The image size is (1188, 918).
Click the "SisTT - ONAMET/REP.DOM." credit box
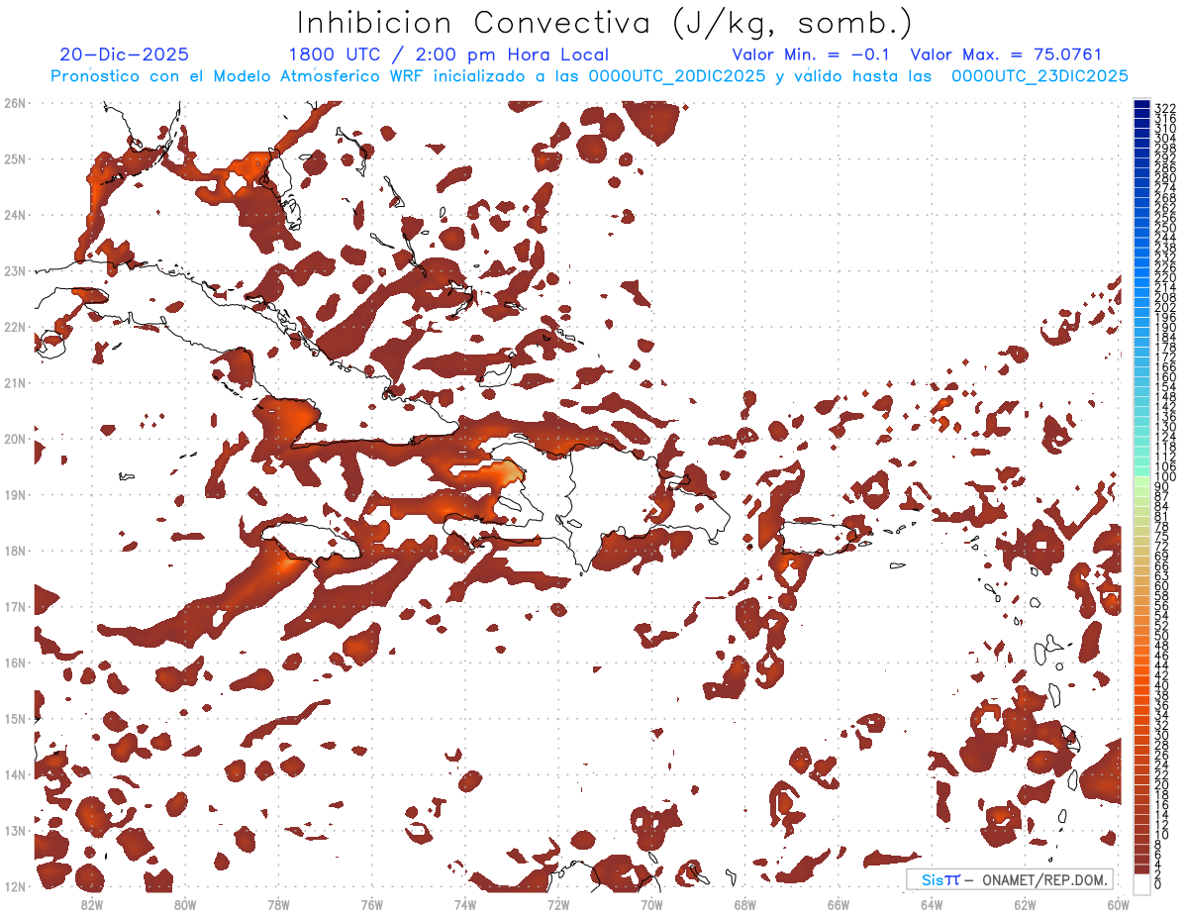[x=1010, y=879]
